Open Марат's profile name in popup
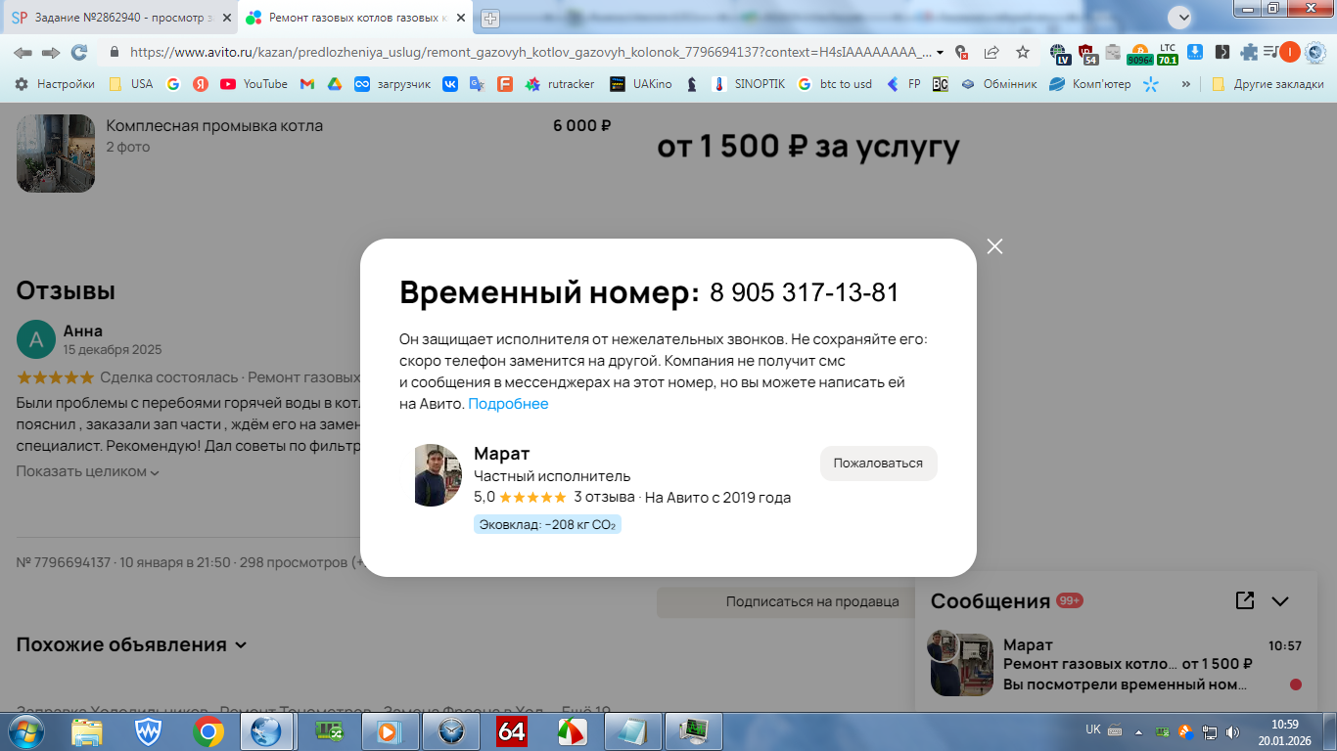This screenshot has width=1337, height=751. (x=501, y=454)
